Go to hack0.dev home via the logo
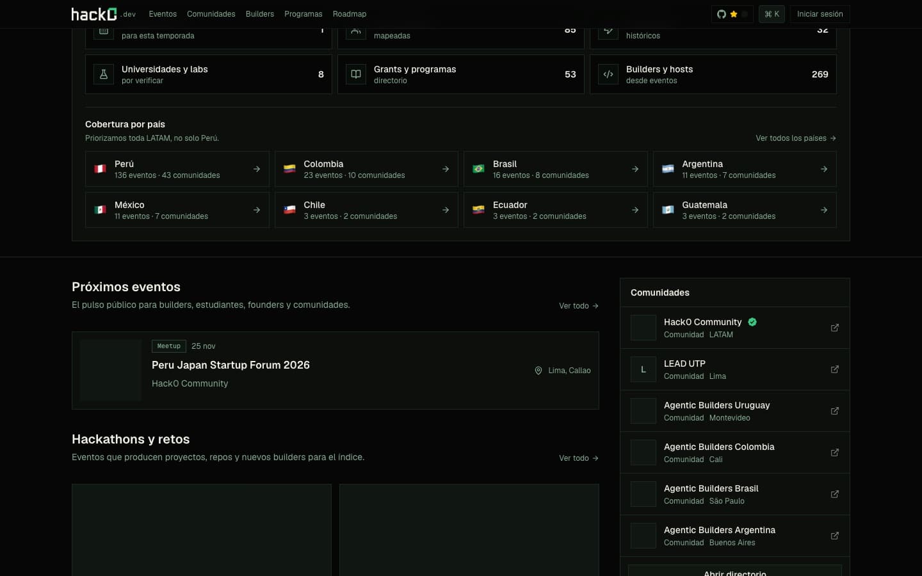The height and width of the screenshot is (576, 922). (104, 14)
